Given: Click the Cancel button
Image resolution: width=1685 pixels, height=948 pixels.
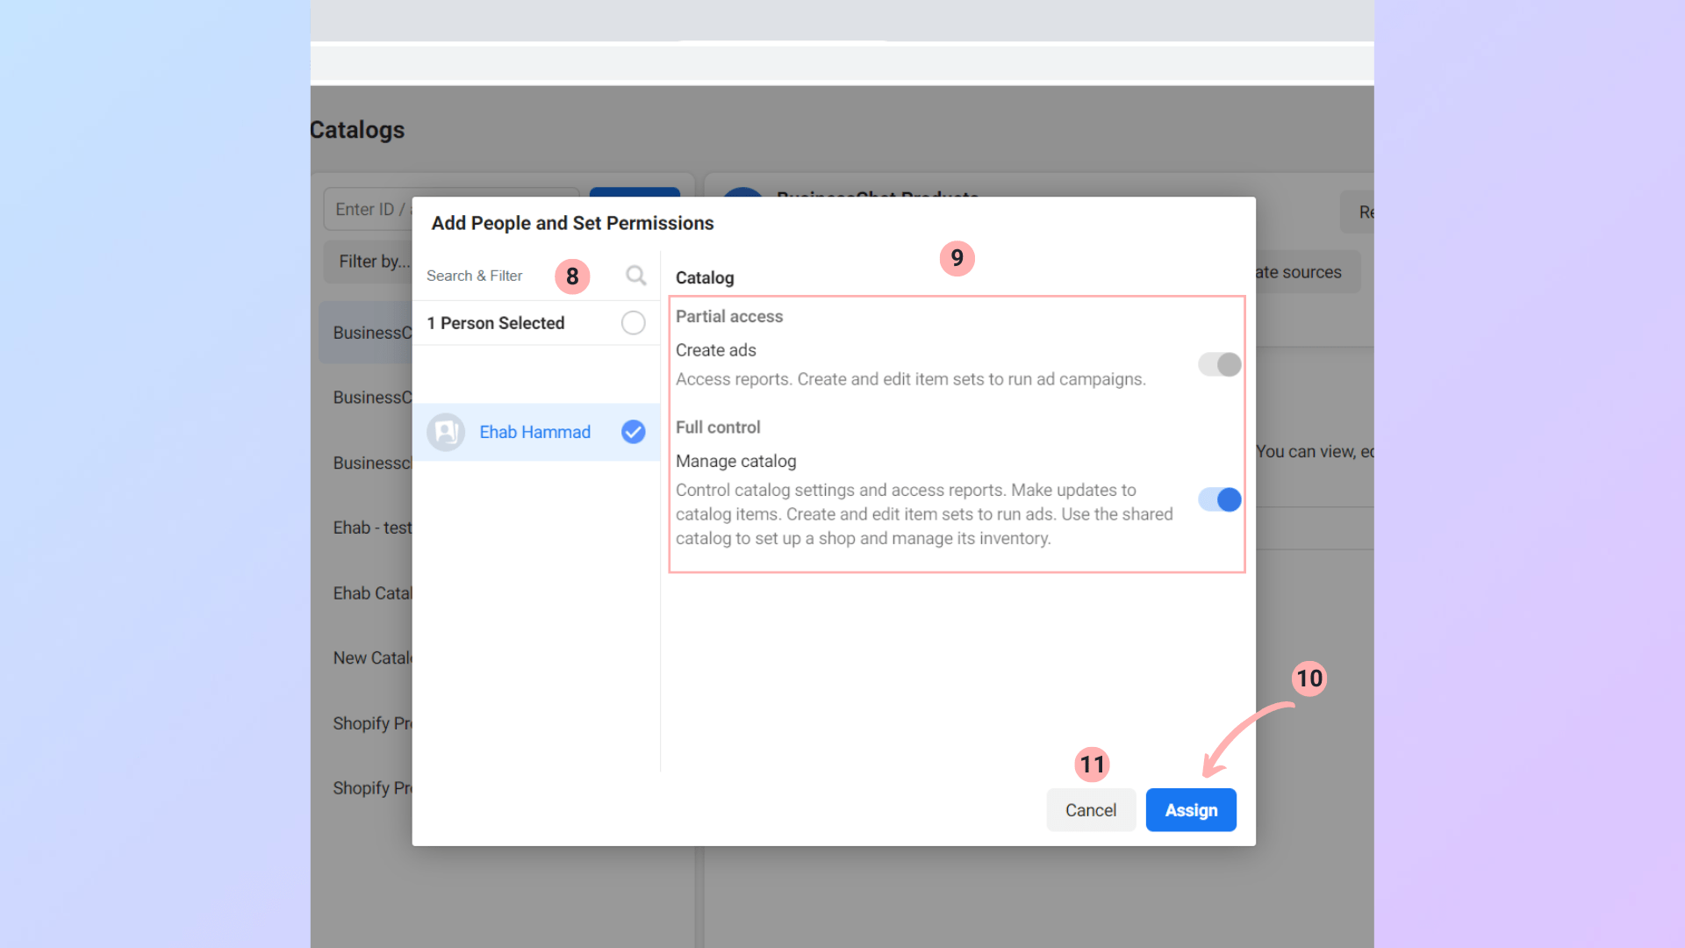Looking at the screenshot, I should pos(1090,809).
